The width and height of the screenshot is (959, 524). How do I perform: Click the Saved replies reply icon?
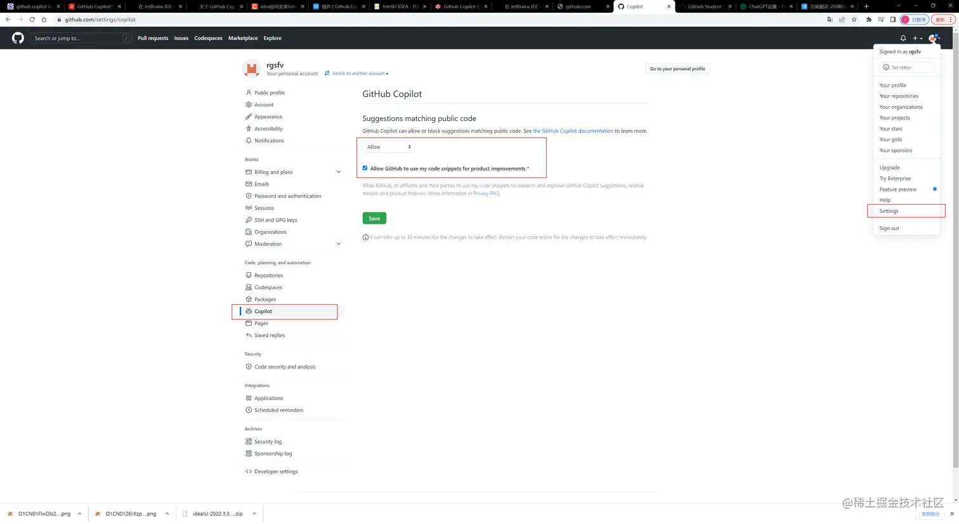pyautogui.click(x=248, y=335)
